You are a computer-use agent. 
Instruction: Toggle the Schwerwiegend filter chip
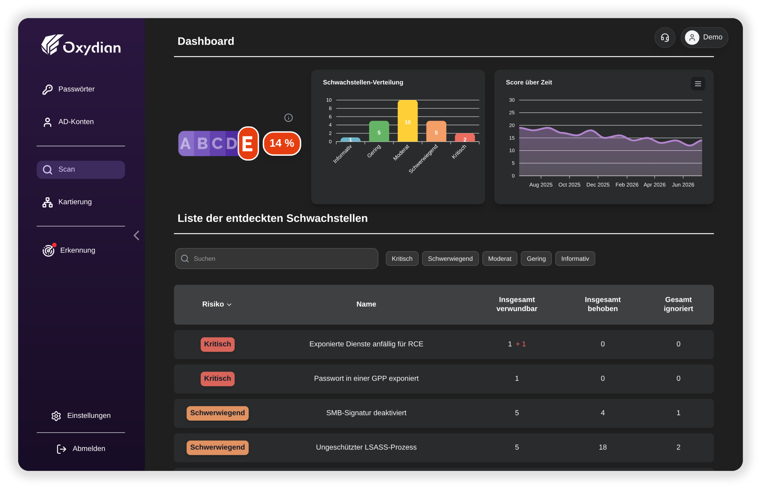point(450,258)
